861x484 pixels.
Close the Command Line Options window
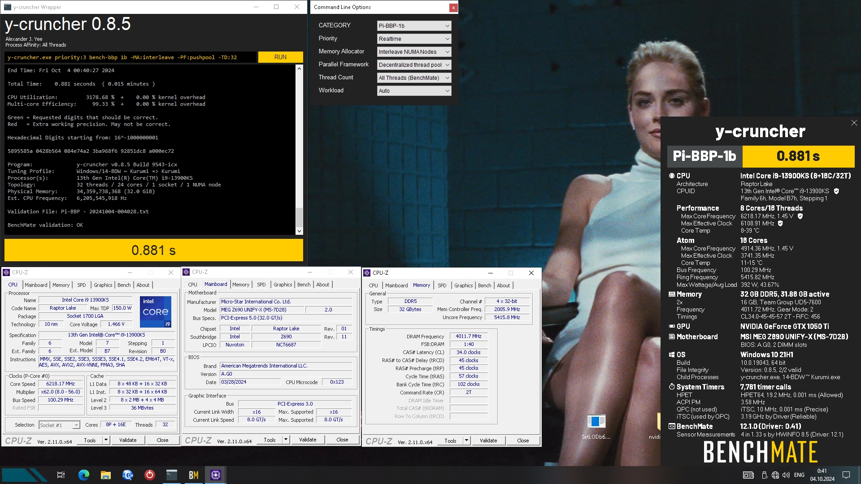[x=453, y=7]
